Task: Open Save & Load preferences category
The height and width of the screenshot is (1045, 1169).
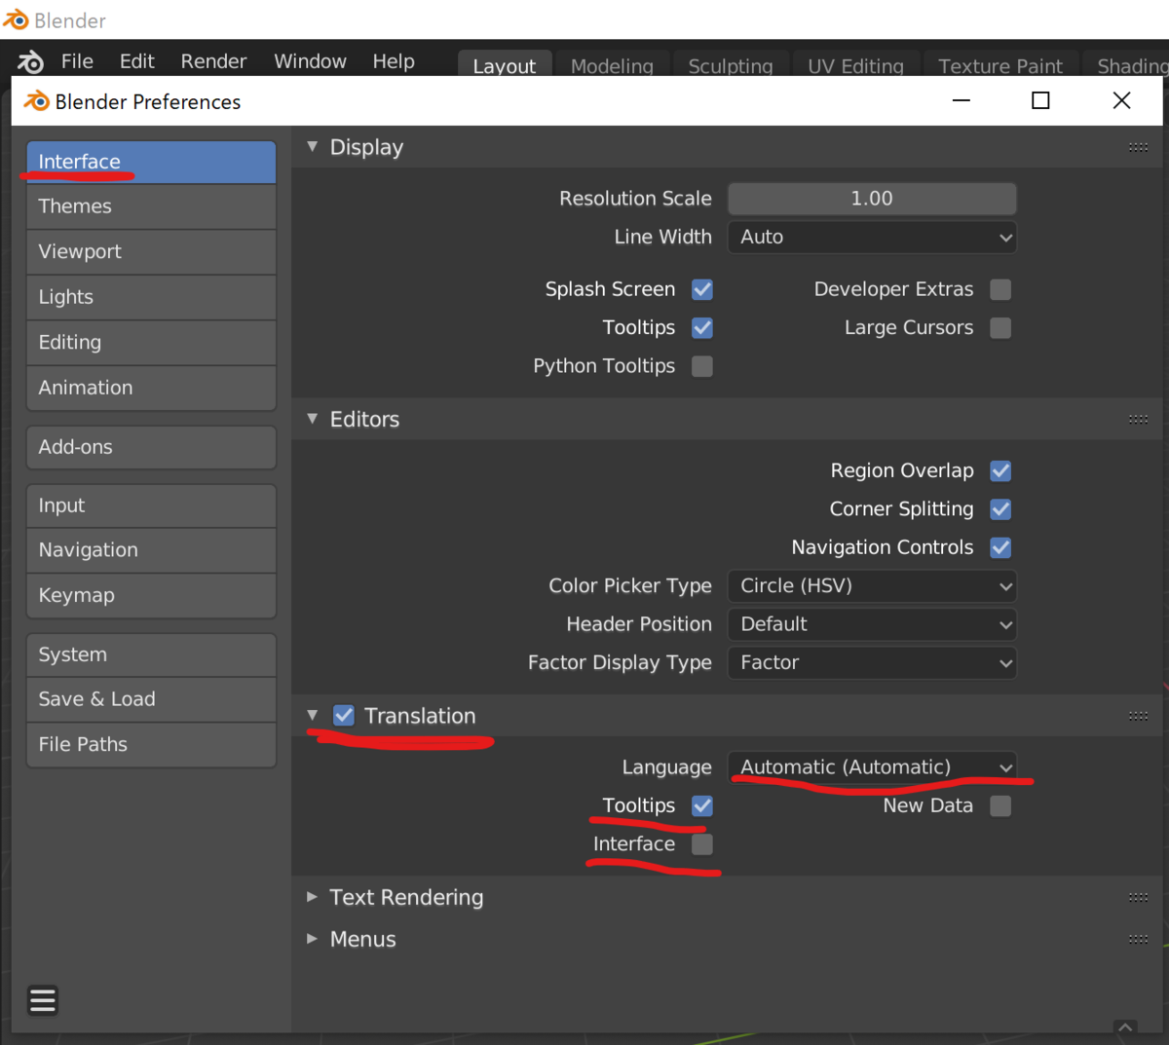Action: 151,699
